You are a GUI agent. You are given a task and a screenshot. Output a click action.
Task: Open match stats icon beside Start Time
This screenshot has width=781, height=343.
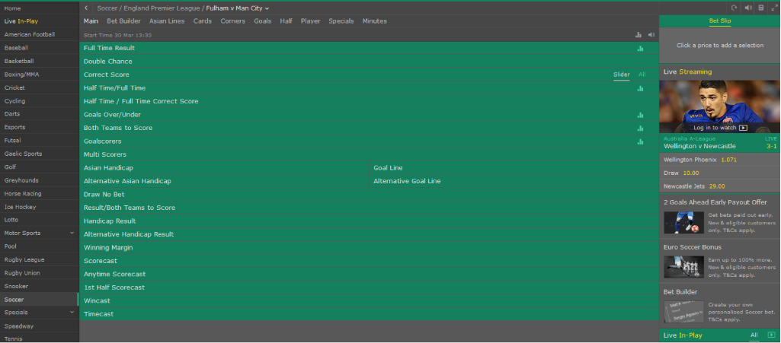click(639, 35)
